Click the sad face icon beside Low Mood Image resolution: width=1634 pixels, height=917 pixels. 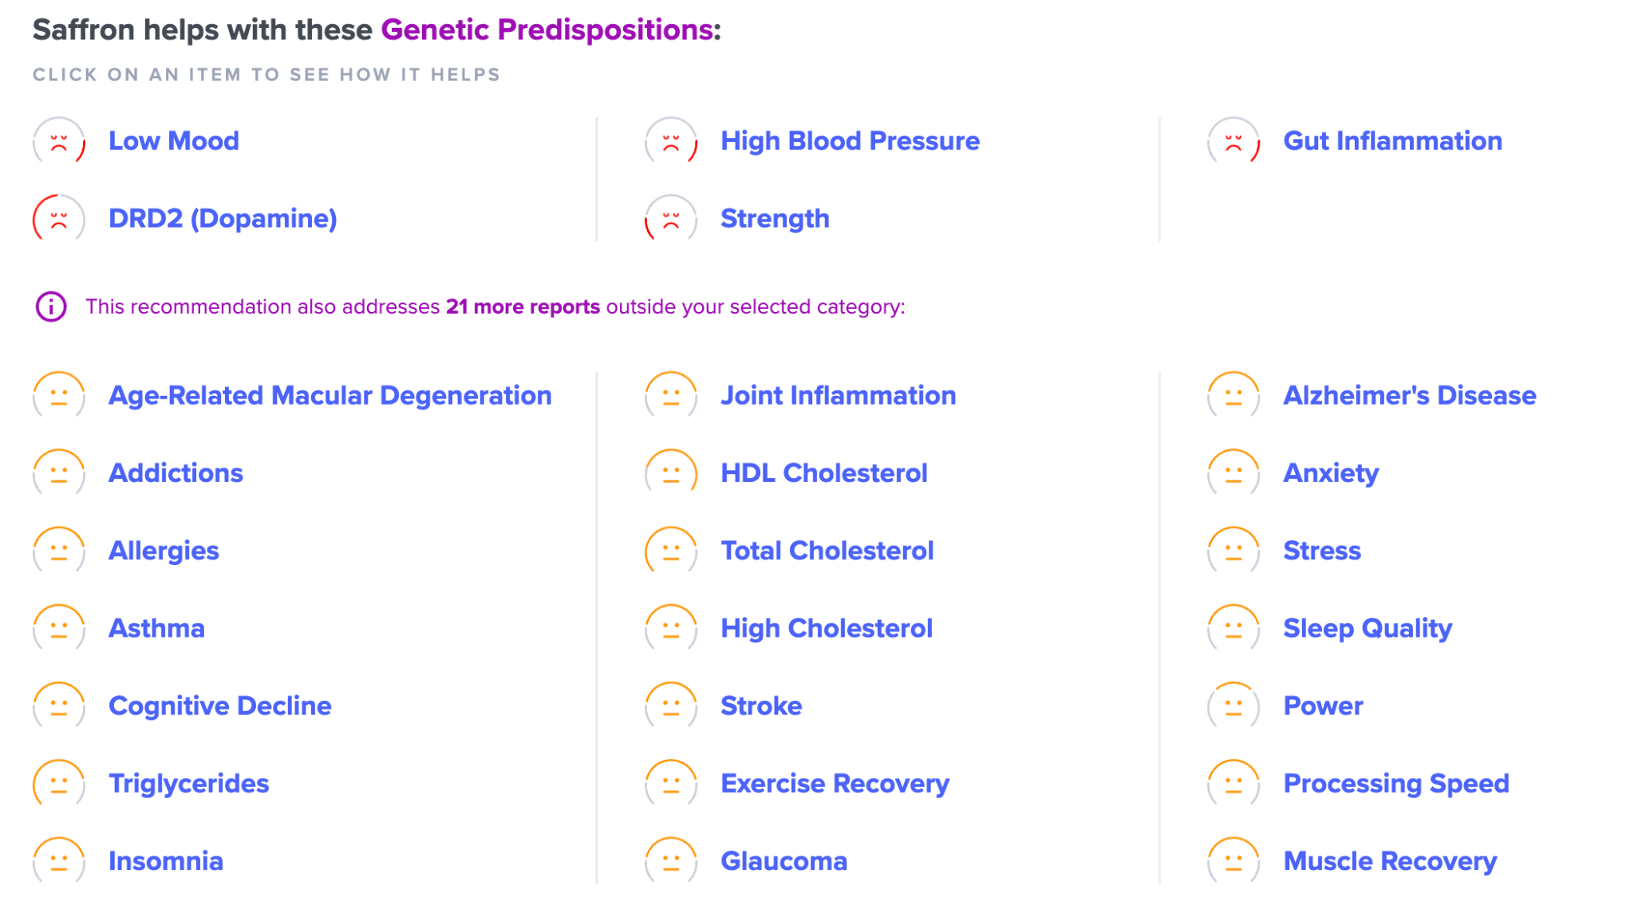(59, 142)
